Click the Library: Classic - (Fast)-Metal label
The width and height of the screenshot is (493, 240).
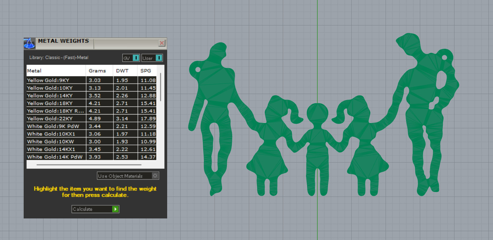point(59,58)
